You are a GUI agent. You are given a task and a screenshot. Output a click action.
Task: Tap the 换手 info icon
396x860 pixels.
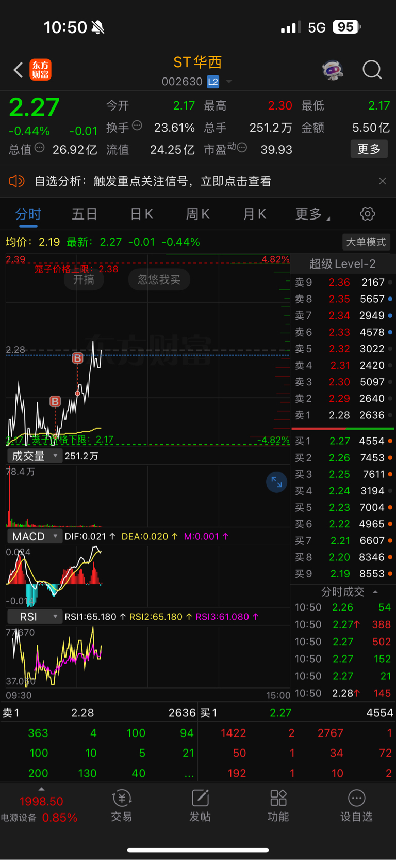[137, 125]
